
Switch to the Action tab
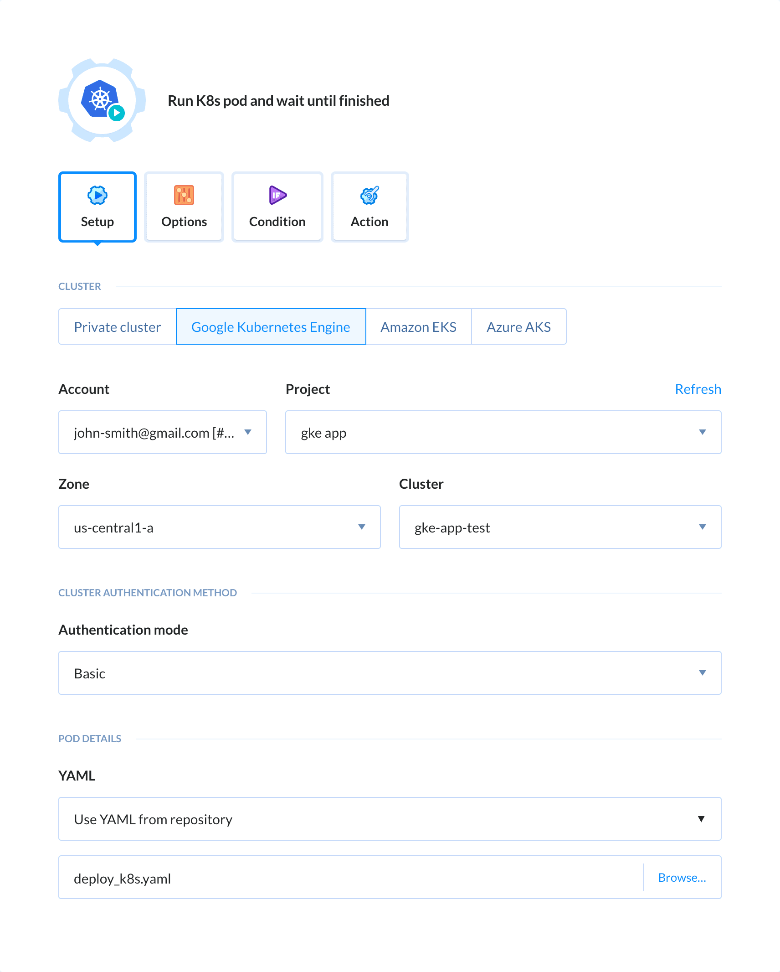pos(369,207)
